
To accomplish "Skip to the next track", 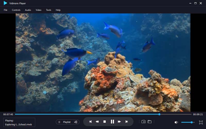I will (x=127, y=122).
